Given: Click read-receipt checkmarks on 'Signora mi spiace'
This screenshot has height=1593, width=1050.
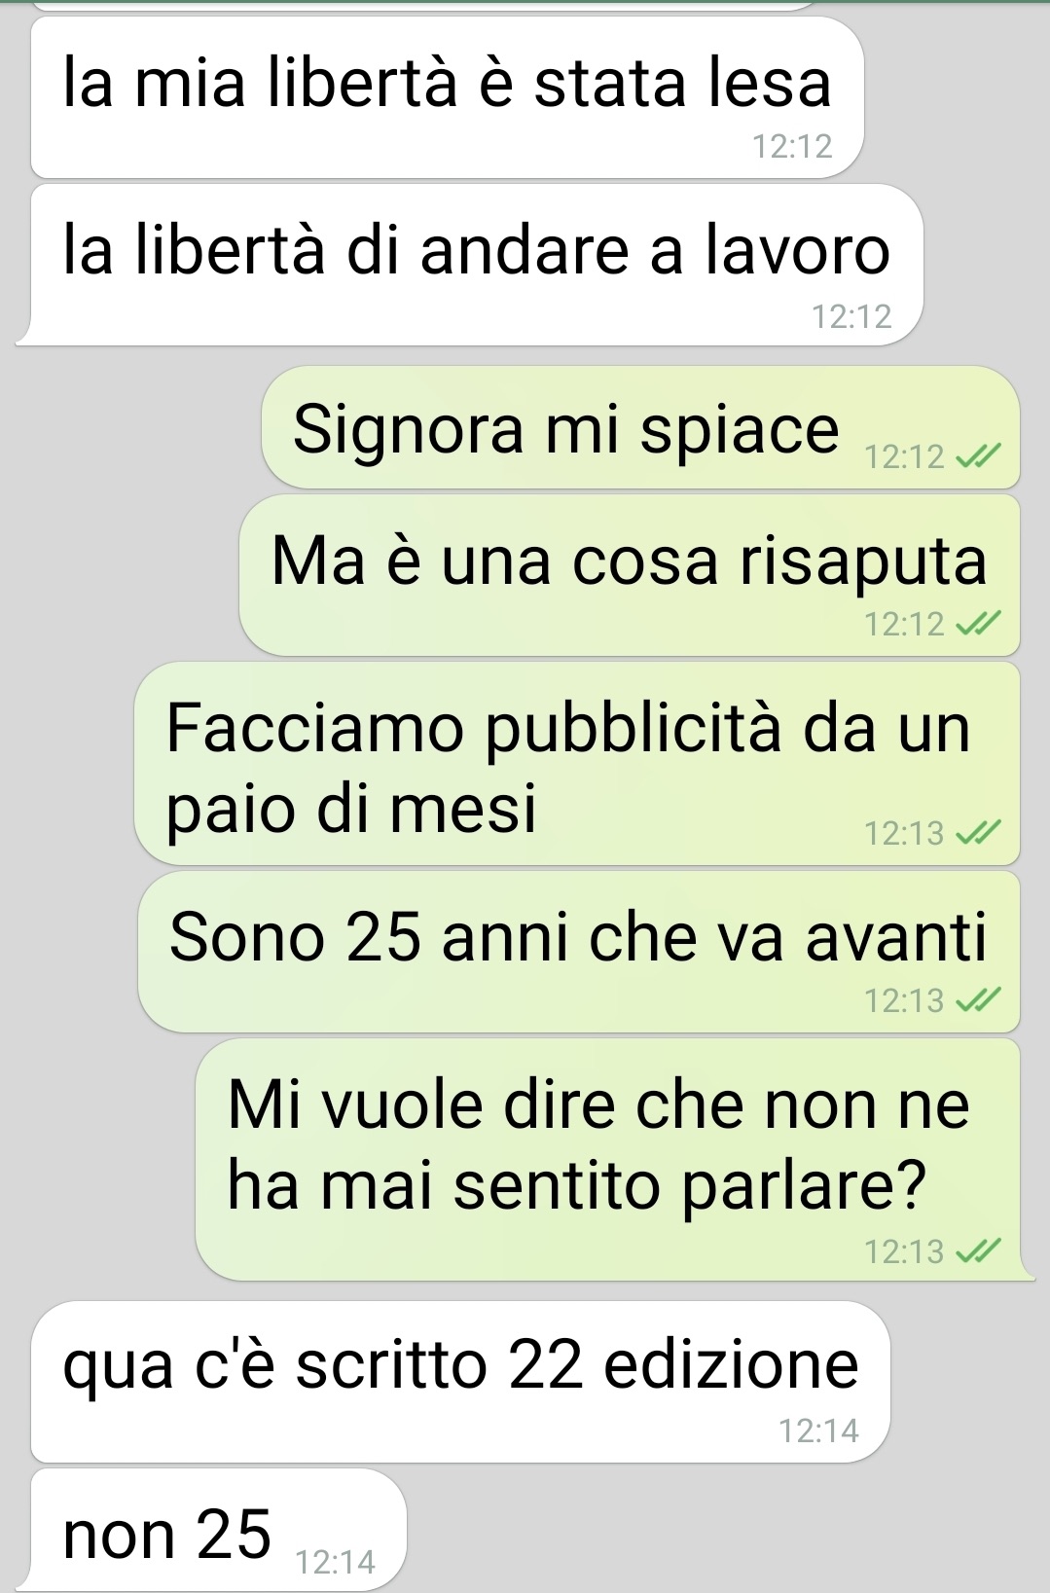Looking at the screenshot, I should click(977, 455).
